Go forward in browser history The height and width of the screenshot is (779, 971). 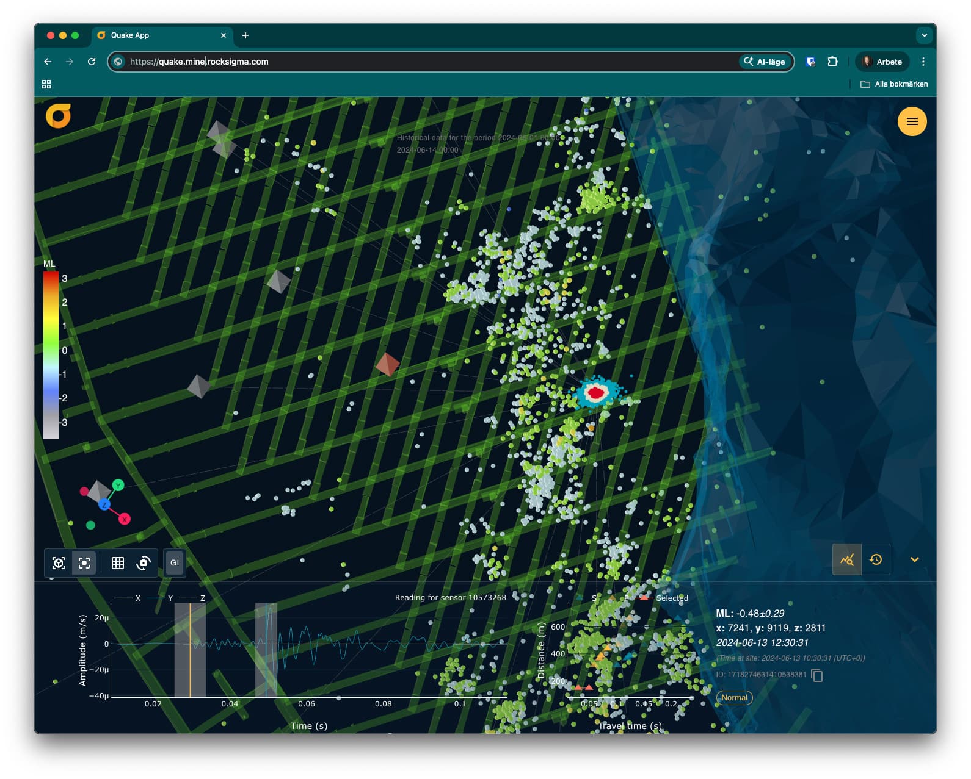[x=70, y=62]
